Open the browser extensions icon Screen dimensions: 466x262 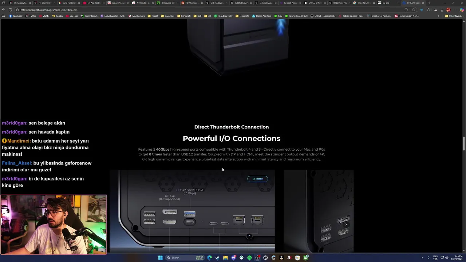coord(428,10)
